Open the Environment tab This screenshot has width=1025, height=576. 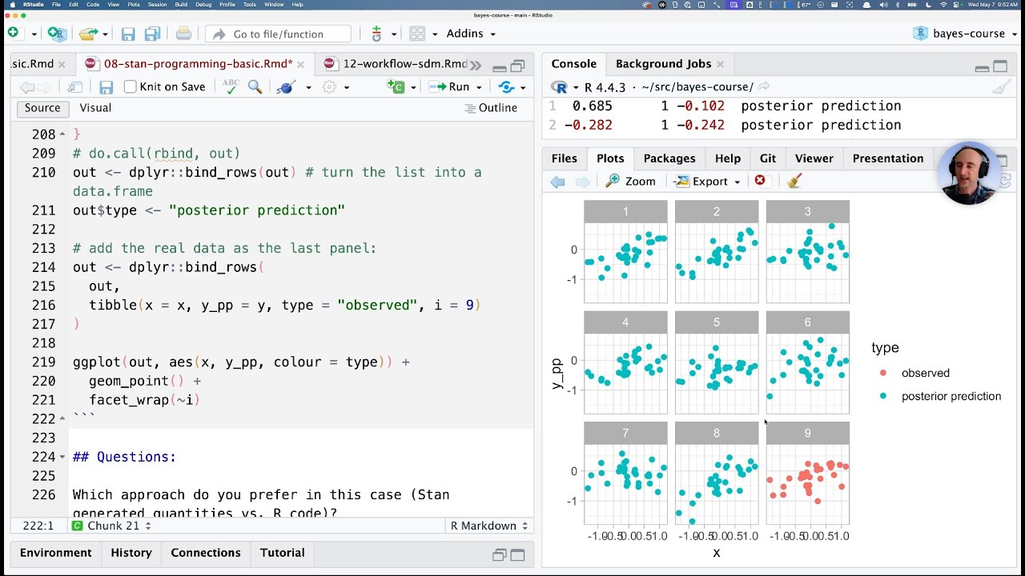[x=56, y=553]
